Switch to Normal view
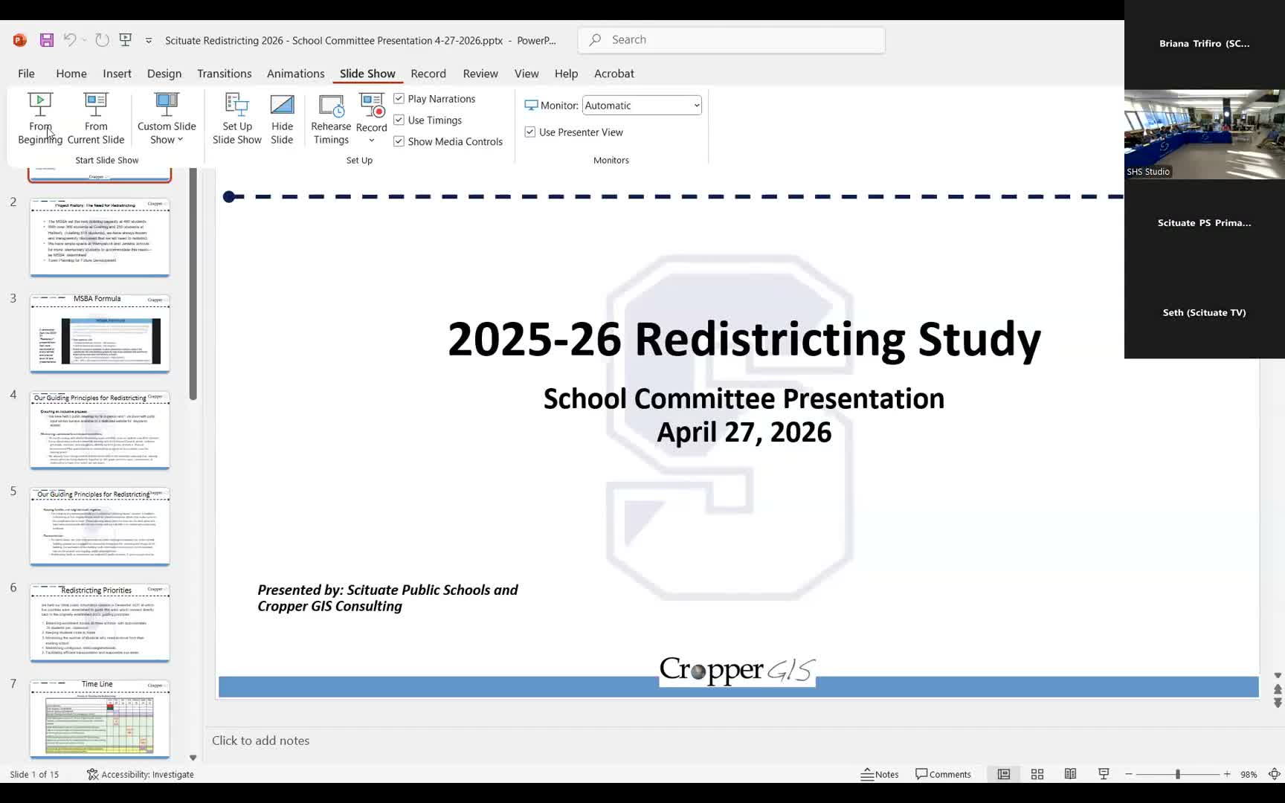This screenshot has width=1285, height=803. point(1003,774)
